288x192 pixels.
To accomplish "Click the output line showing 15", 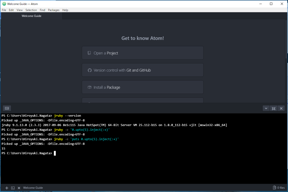I will point(3,149).
